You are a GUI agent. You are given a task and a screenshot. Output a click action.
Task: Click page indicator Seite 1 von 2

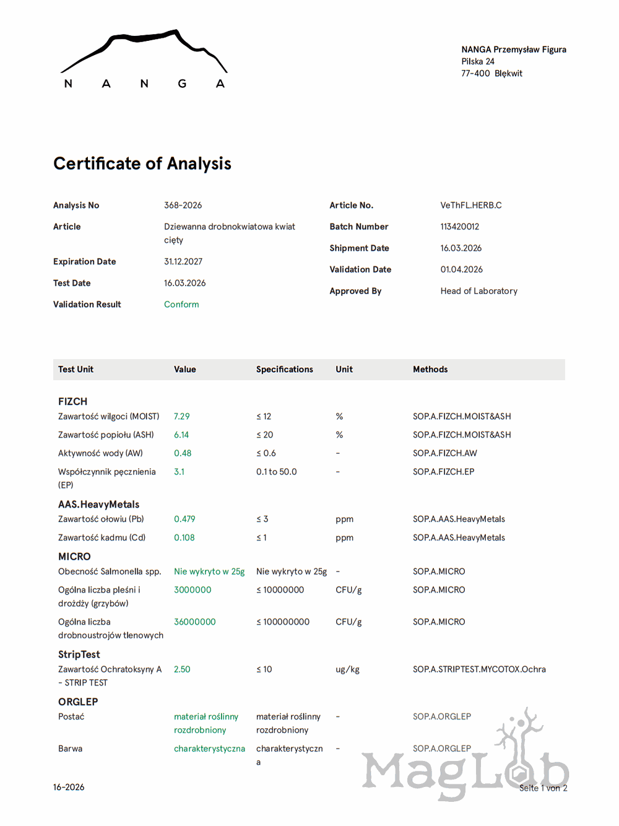[543, 788]
